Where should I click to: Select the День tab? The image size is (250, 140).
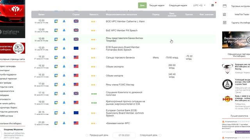point(142,5)
